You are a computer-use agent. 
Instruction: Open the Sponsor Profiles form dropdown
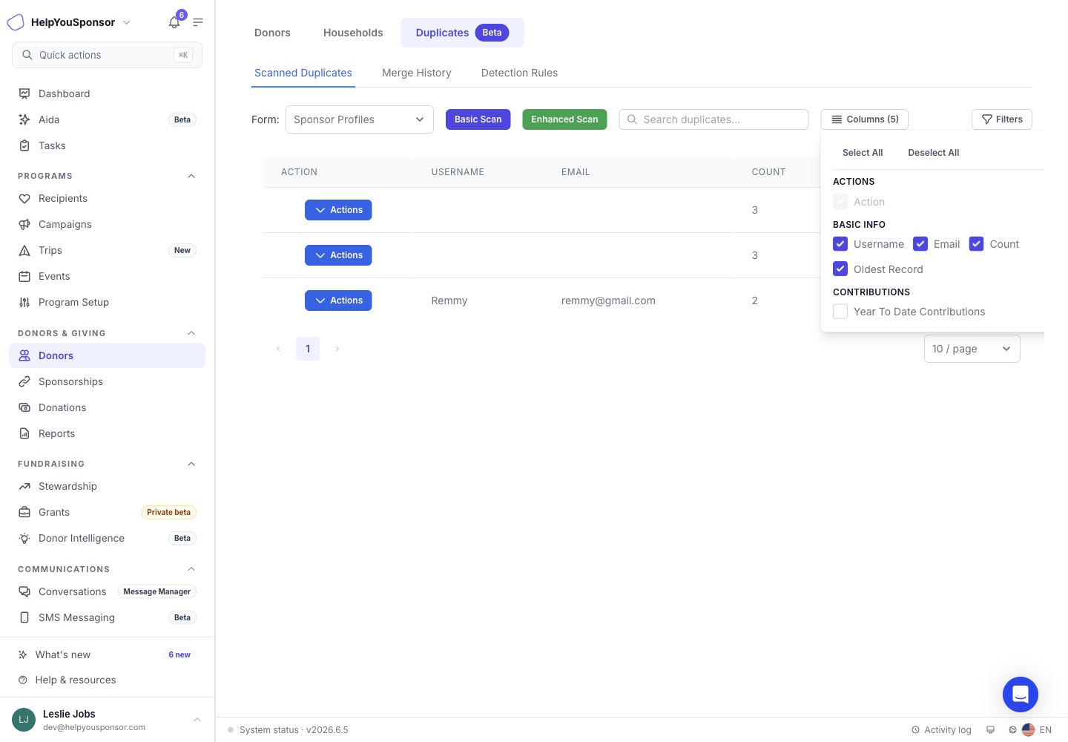[360, 119]
